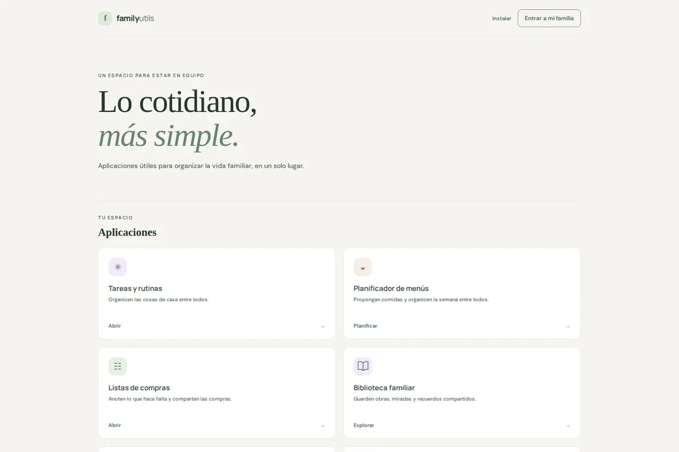Click the arrow in Planificador de menús card
This screenshot has width=679, height=452.
pos(568,327)
